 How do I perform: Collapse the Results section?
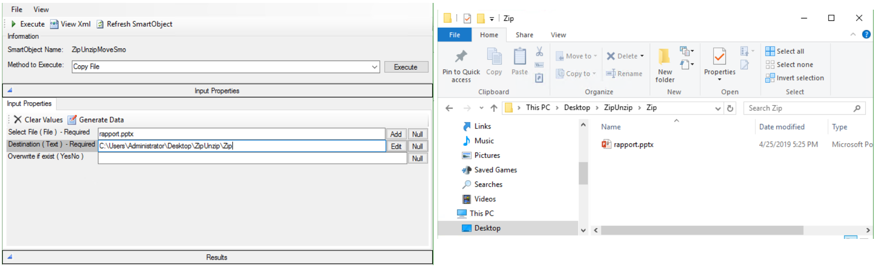(x=10, y=257)
